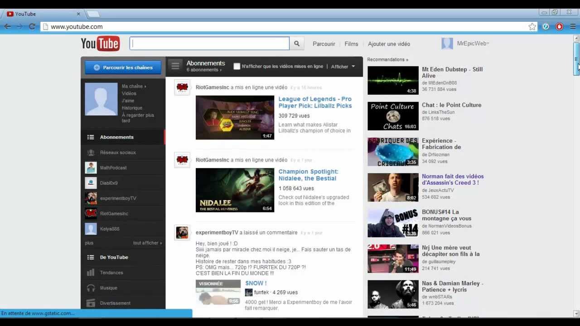Click "plus" in the sidebar

tap(89, 243)
